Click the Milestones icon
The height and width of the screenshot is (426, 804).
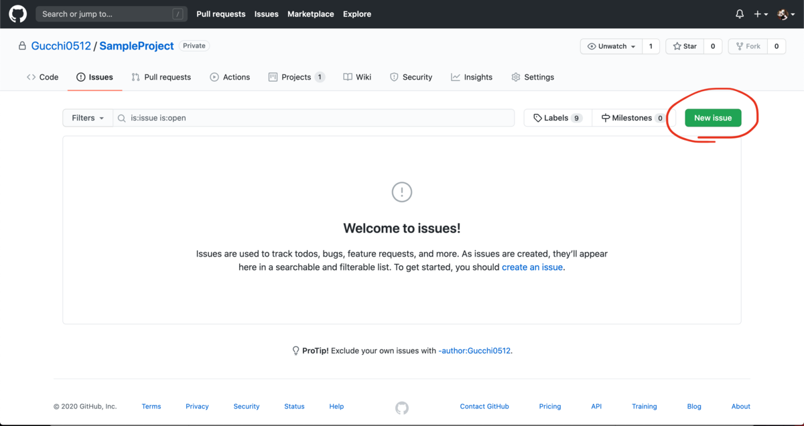pyautogui.click(x=607, y=117)
